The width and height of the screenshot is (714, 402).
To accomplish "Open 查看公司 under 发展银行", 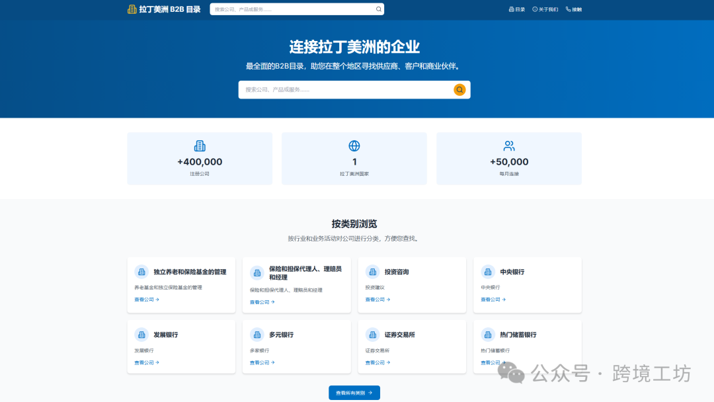I will click(145, 362).
